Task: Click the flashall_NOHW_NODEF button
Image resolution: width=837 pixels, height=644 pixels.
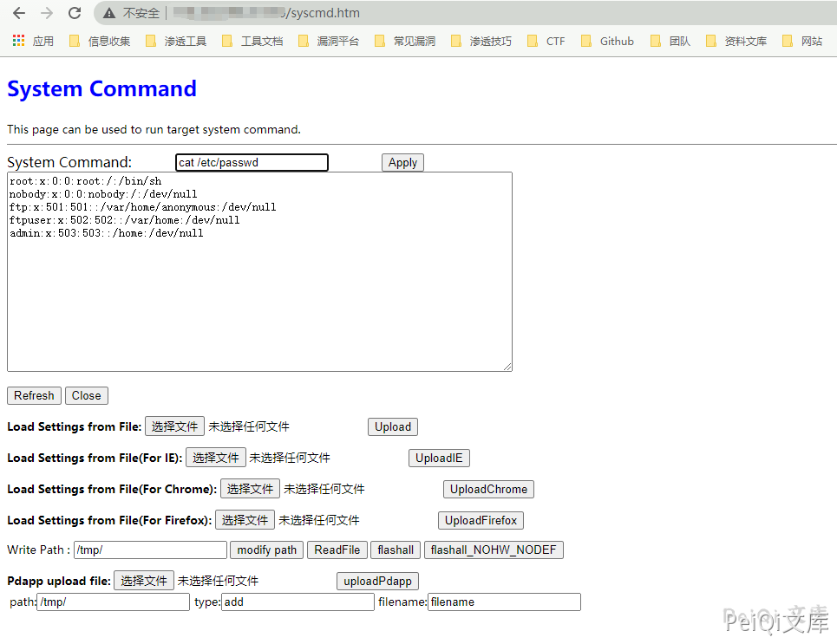Action: [494, 550]
